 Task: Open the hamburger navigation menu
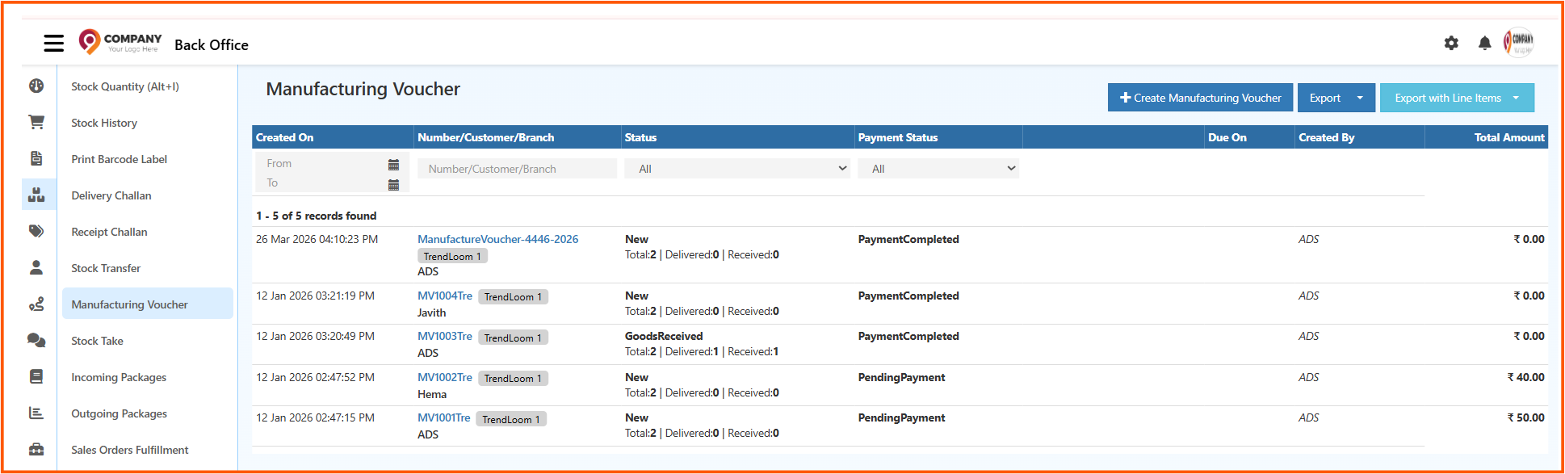click(54, 43)
